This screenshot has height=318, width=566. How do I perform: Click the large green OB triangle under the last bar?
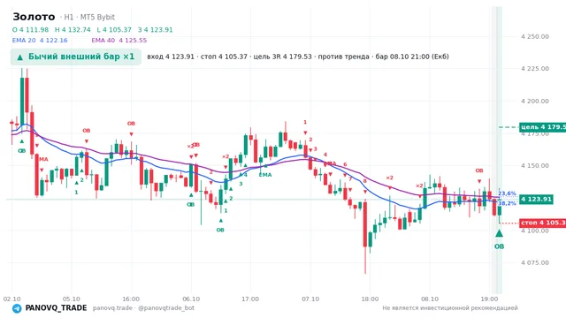499,233
